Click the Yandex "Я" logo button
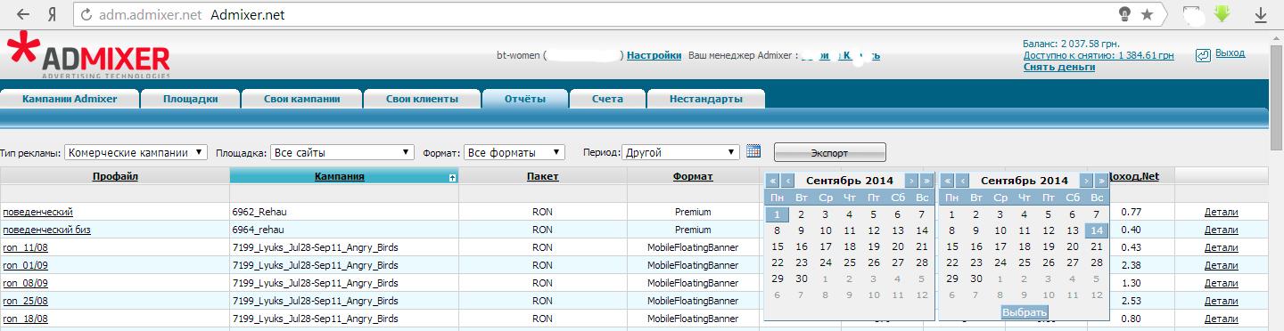The image size is (1284, 331). [x=53, y=15]
